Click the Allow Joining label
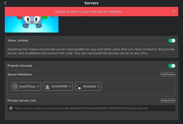 (x=18, y=40)
